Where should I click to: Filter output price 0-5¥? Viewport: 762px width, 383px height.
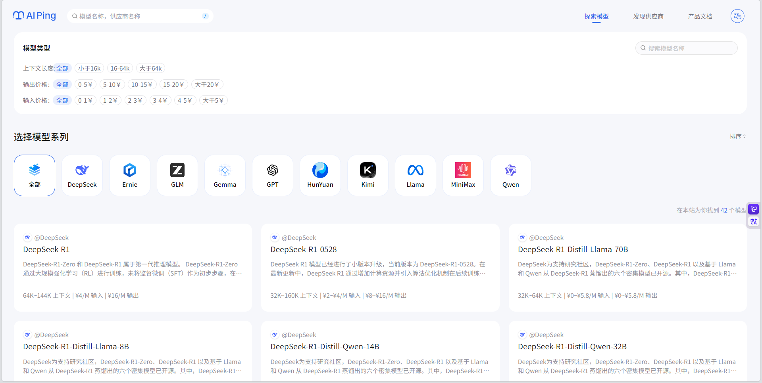coord(85,84)
